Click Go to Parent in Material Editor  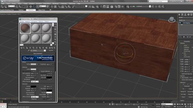click(x=52, y=48)
